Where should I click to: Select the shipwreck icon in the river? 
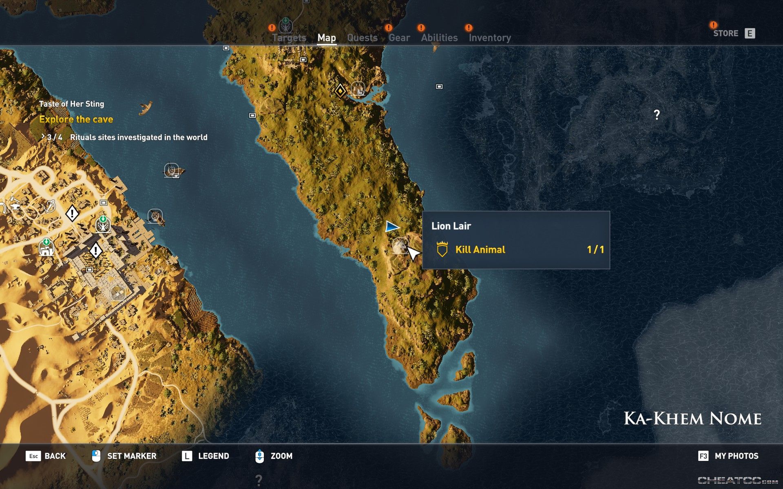tap(172, 171)
